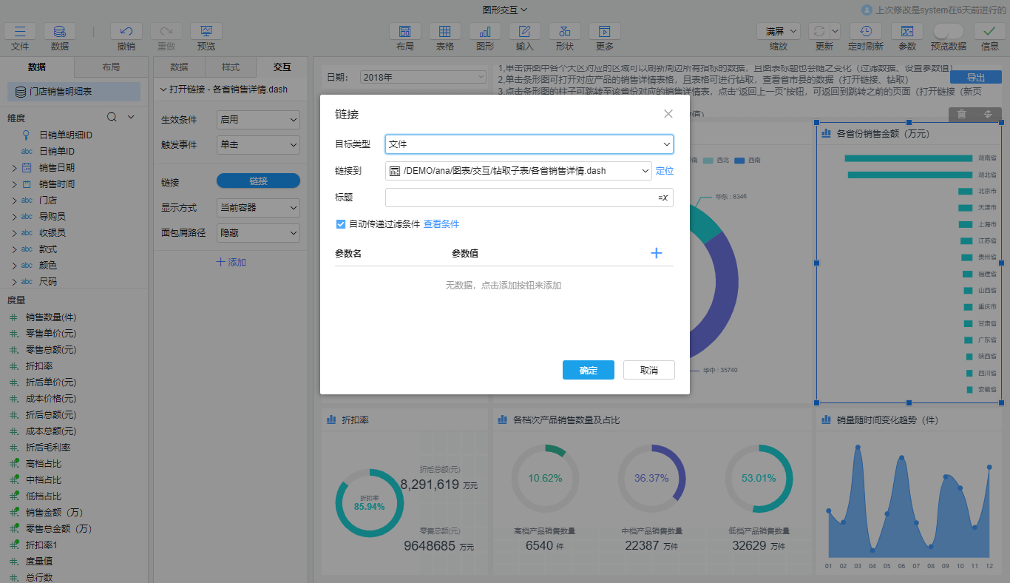The width and height of the screenshot is (1010, 583).
Task: Click the 预览 preview icon
Action: [206, 32]
